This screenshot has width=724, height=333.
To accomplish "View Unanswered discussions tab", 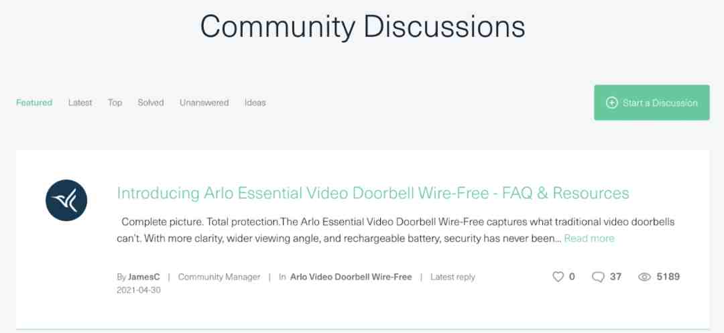I will [x=204, y=103].
